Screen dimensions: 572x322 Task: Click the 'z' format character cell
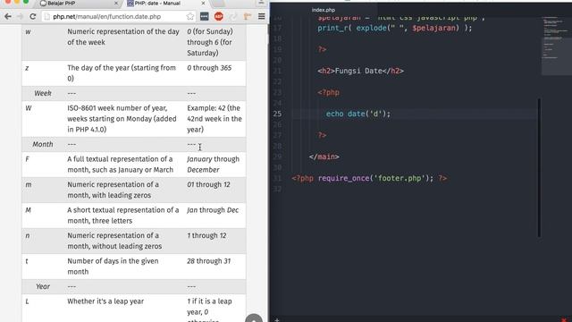point(27,68)
